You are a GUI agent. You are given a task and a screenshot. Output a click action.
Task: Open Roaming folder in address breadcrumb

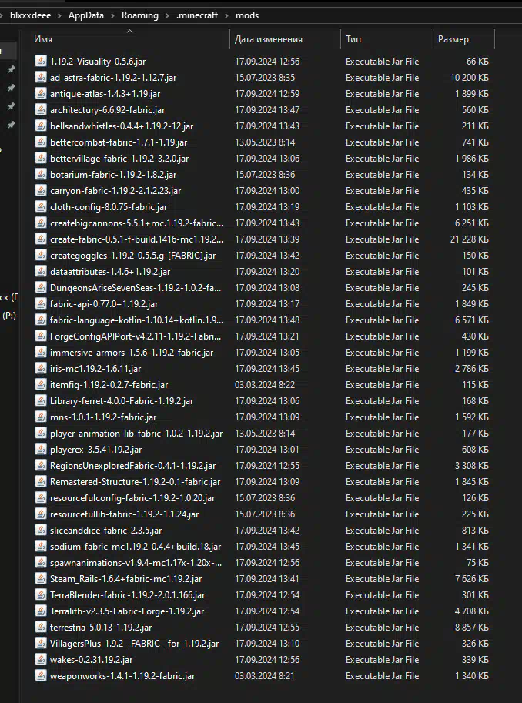140,15
